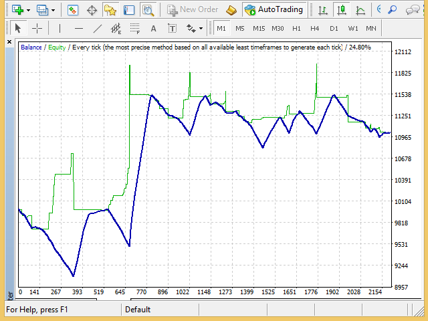Image resolution: width=428 pixels, height=321 pixels.
Task: Select the H1 timeframe
Action: 296,28
